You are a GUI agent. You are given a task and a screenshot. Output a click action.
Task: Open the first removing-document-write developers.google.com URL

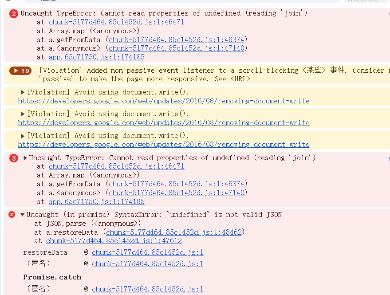tap(164, 101)
